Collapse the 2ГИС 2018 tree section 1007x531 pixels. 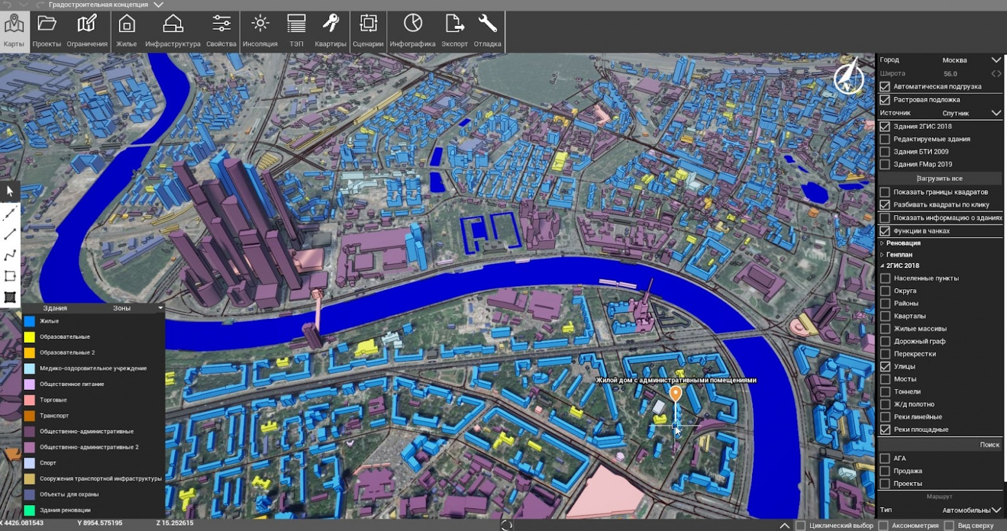point(882,265)
